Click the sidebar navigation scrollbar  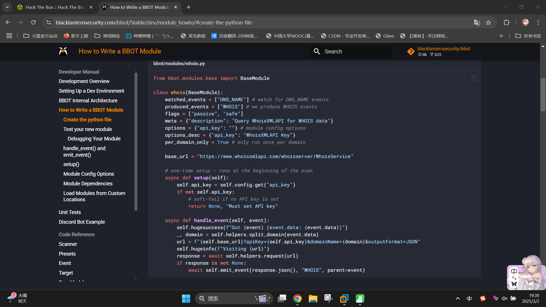click(136, 142)
